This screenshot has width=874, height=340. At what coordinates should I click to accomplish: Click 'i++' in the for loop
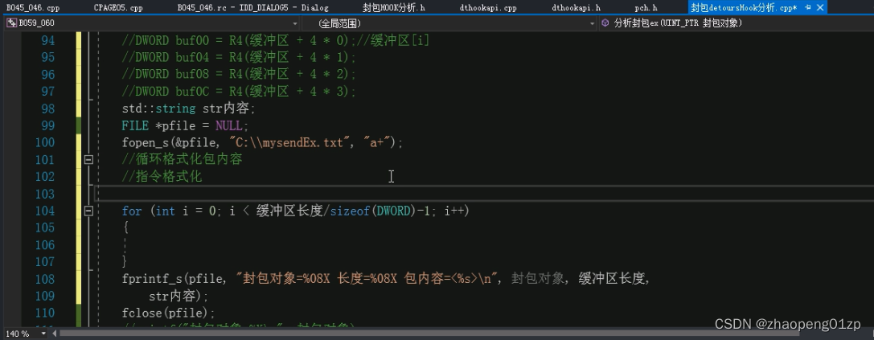pyautogui.click(x=454, y=211)
